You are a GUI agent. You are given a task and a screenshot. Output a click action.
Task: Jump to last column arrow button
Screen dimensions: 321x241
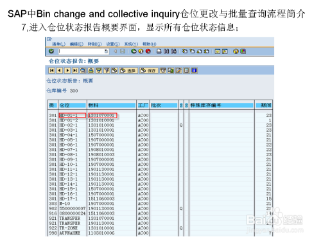[75, 71]
